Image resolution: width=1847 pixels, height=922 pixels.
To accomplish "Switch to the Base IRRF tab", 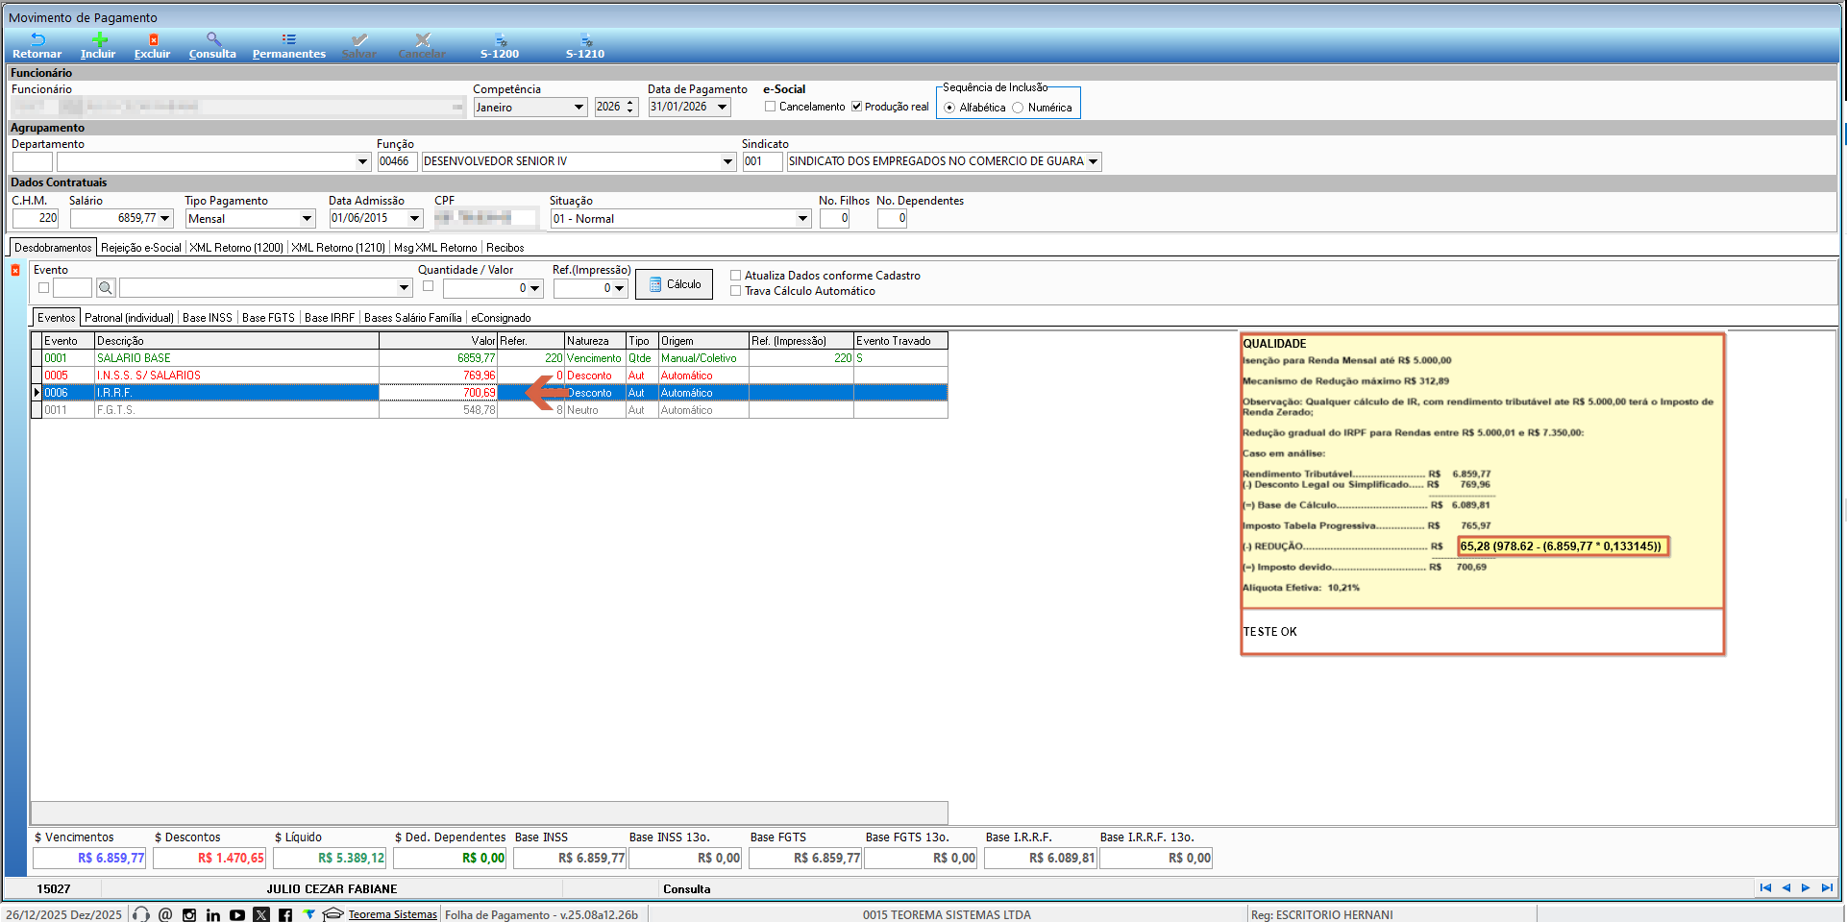I will pyautogui.click(x=330, y=318).
